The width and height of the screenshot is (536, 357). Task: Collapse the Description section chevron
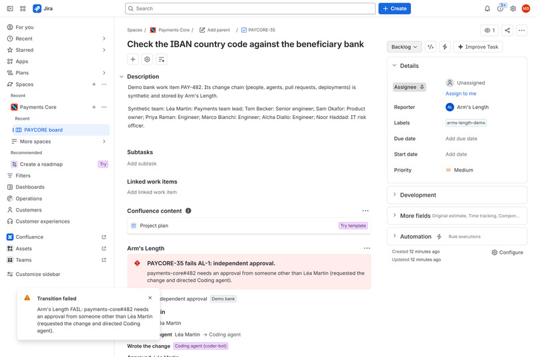(121, 76)
